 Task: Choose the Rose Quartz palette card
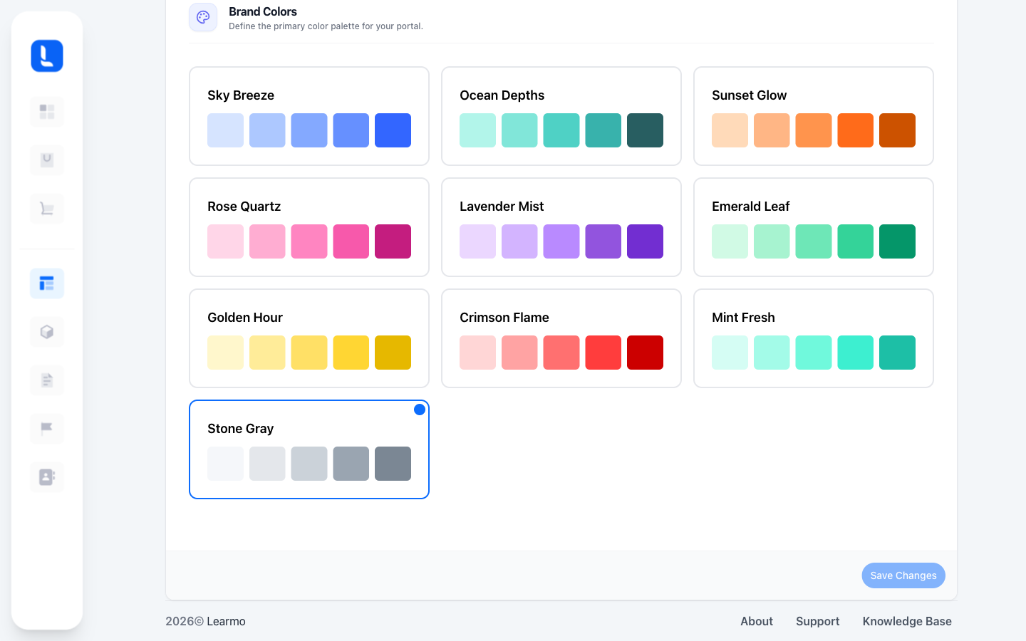click(309, 227)
